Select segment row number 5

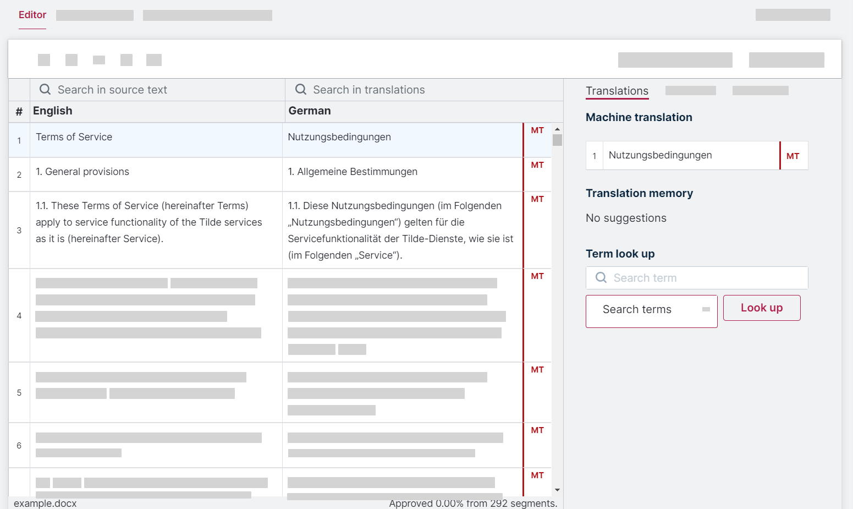click(19, 392)
